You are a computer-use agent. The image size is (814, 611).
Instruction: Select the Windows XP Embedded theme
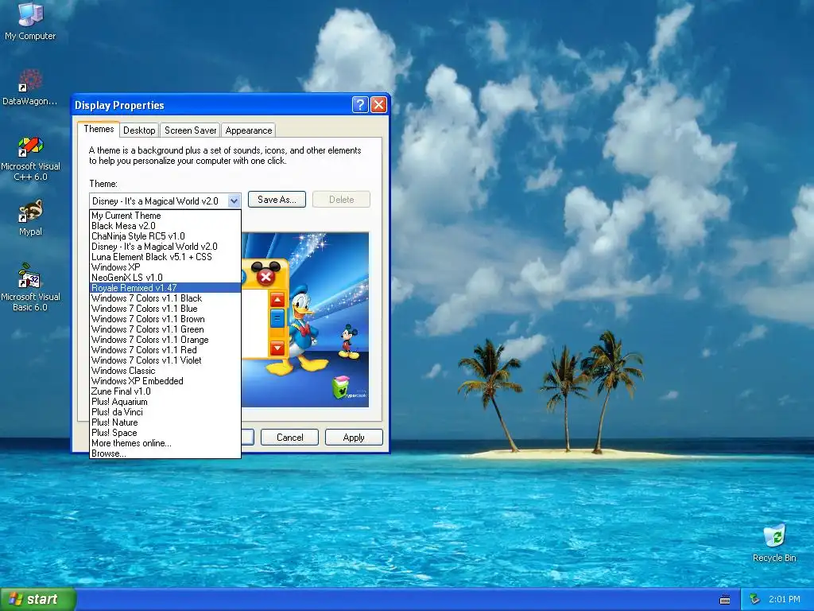pyautogui.click(x=165, y=381)
